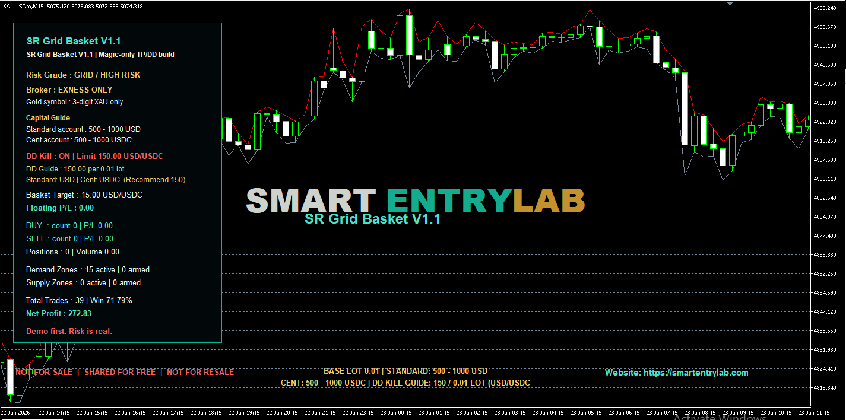Click 'Demo first. Risk is real.' warning
This screenshot has height=420, width=846.
(69, 332)
